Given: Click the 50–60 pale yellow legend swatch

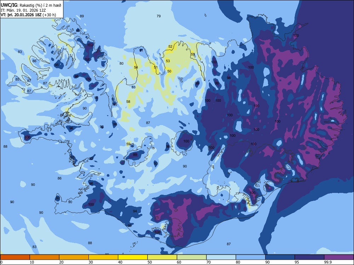Looking at the screenshot, I should [162, 257].
